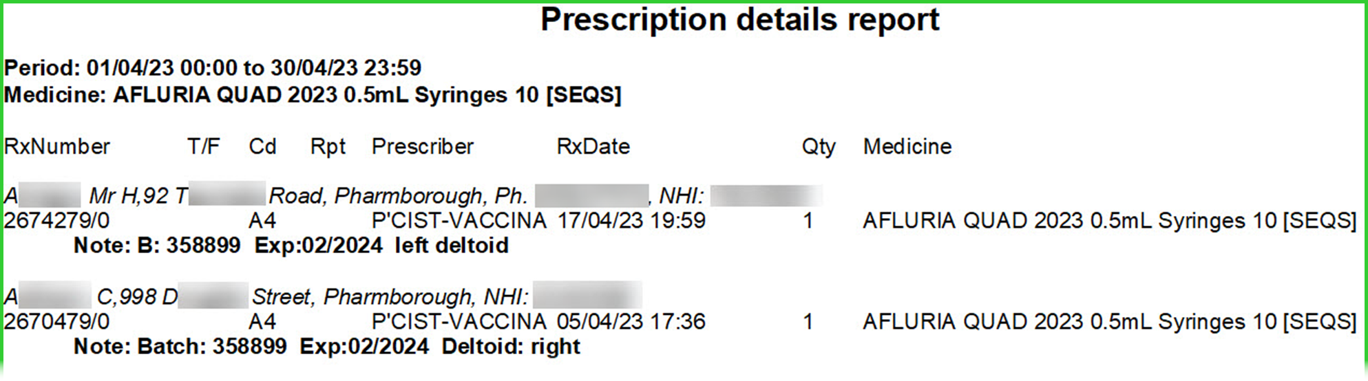Viewport: 1368px width, 381px height.
Task: Click the RxNumber column header
Action: pos(57,146)
